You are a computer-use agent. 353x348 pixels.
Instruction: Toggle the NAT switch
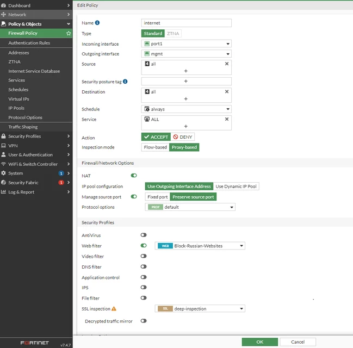click(x=134, y=175)
